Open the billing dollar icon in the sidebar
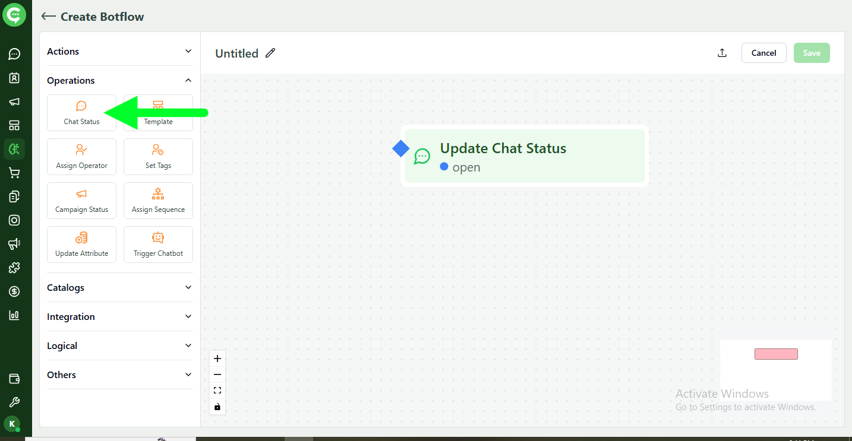The width and height of the screenshot is (852, 441). coord(14,291)
